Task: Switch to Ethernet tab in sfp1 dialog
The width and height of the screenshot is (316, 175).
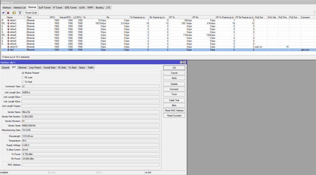Action: 23,68
